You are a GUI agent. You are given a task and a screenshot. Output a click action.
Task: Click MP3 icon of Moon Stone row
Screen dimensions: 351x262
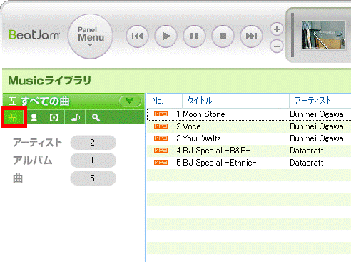pyautogui.click(x=161, y=114)
